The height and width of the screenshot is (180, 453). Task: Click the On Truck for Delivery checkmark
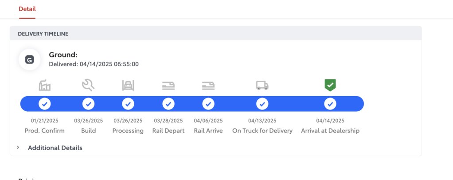(262, 104)
